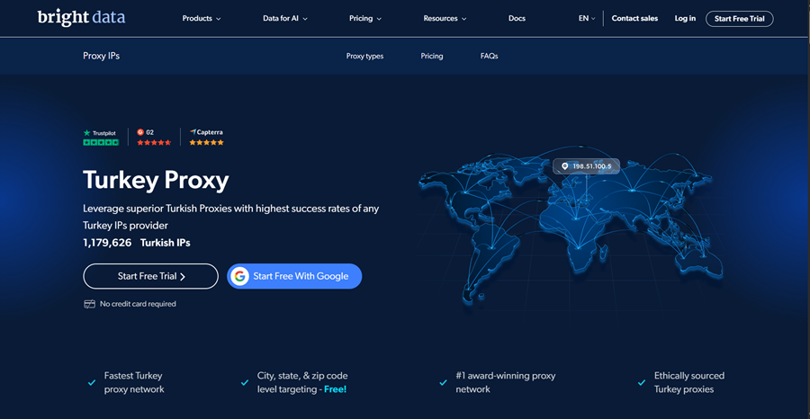The image size is (810, 419).
Task: Click the world map illustration
Action: click(x=571, y=227)
